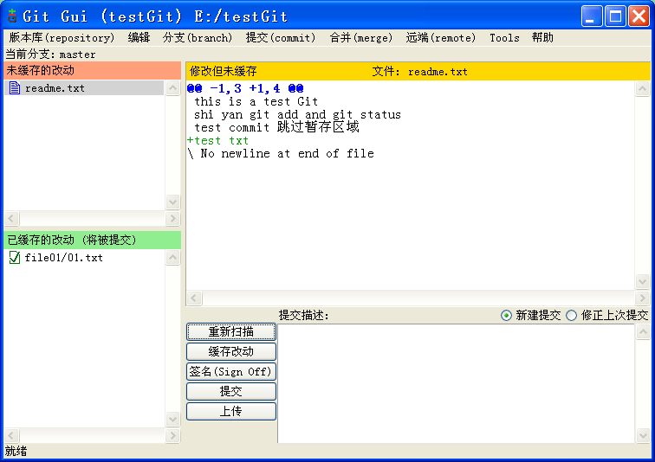
Task: Click the down arrow of the diff view scrollbar
Action: tap(642, 281)
